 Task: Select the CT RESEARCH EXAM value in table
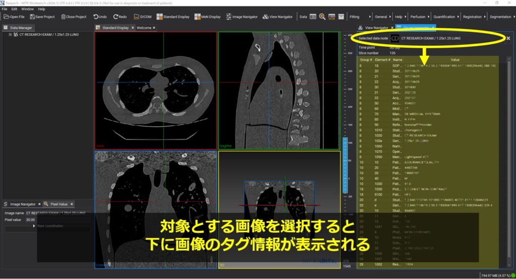(x=420, y=135)
